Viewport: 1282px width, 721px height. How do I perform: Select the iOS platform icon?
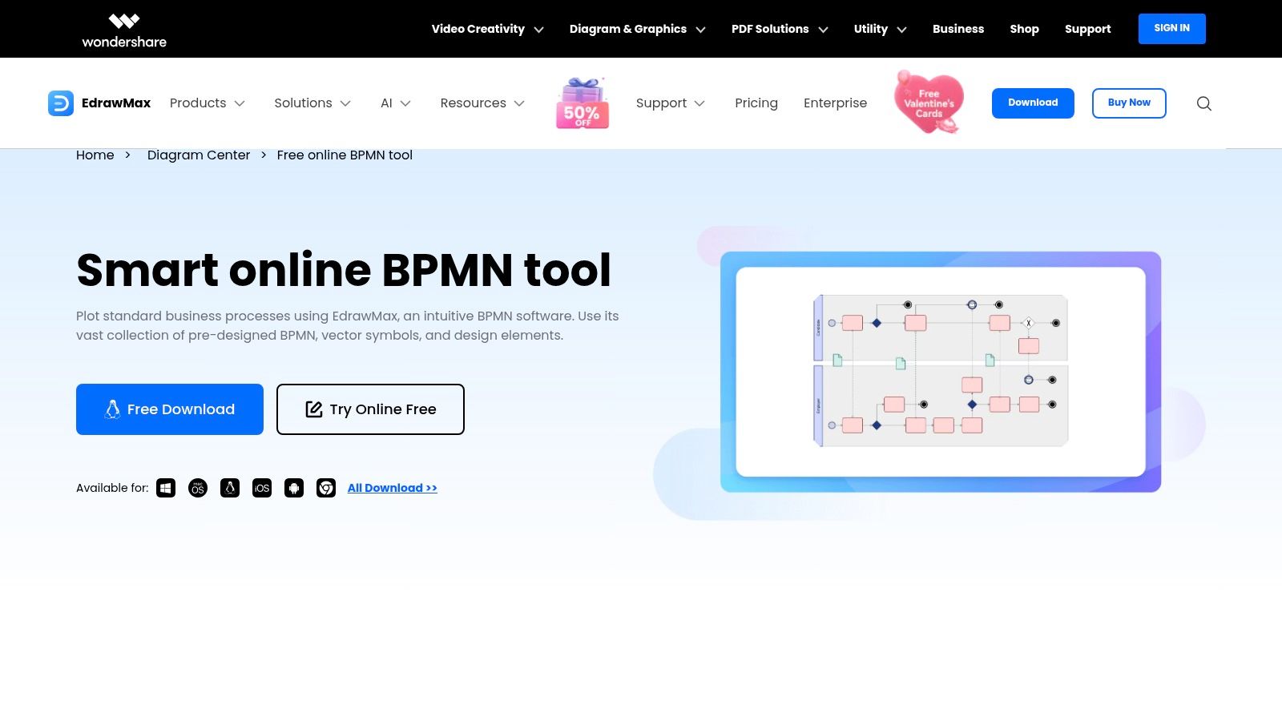pyautogui.click(x=262, y=488)
